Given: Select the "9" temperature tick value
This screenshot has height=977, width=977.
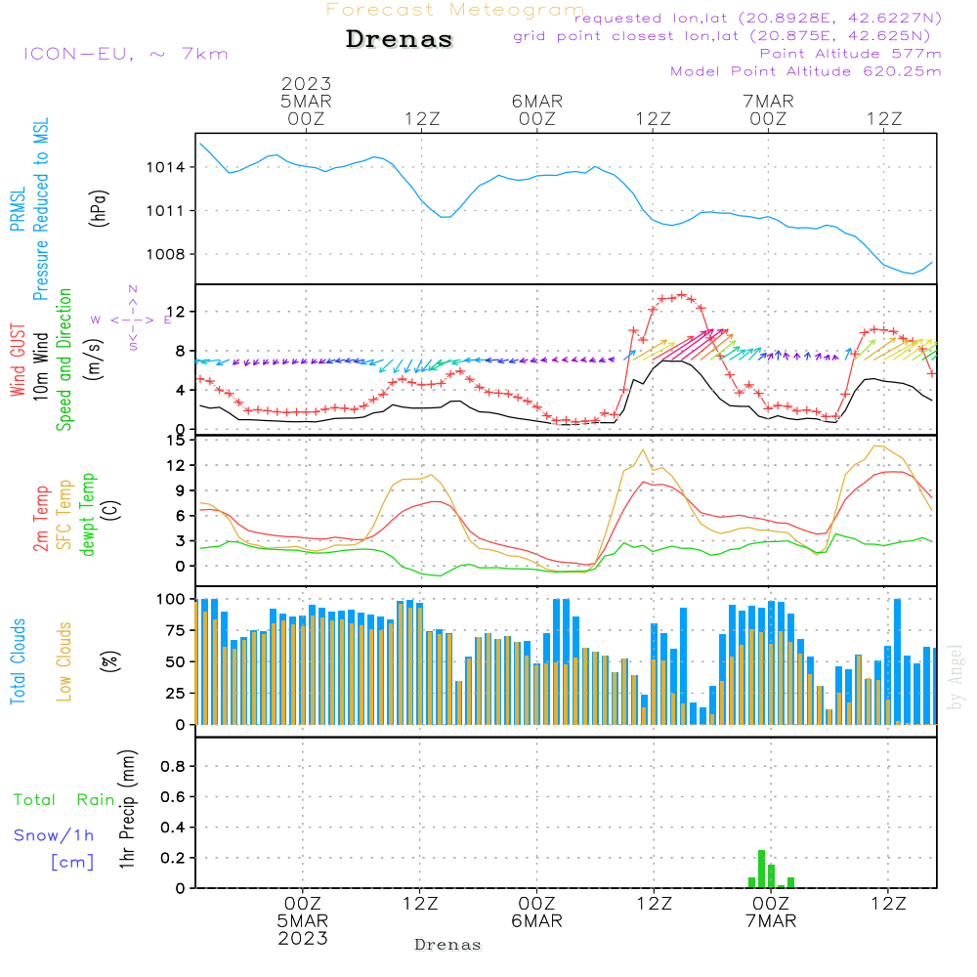Looking at the screenshot, I should pyautogui.click(x=181, y=491).
